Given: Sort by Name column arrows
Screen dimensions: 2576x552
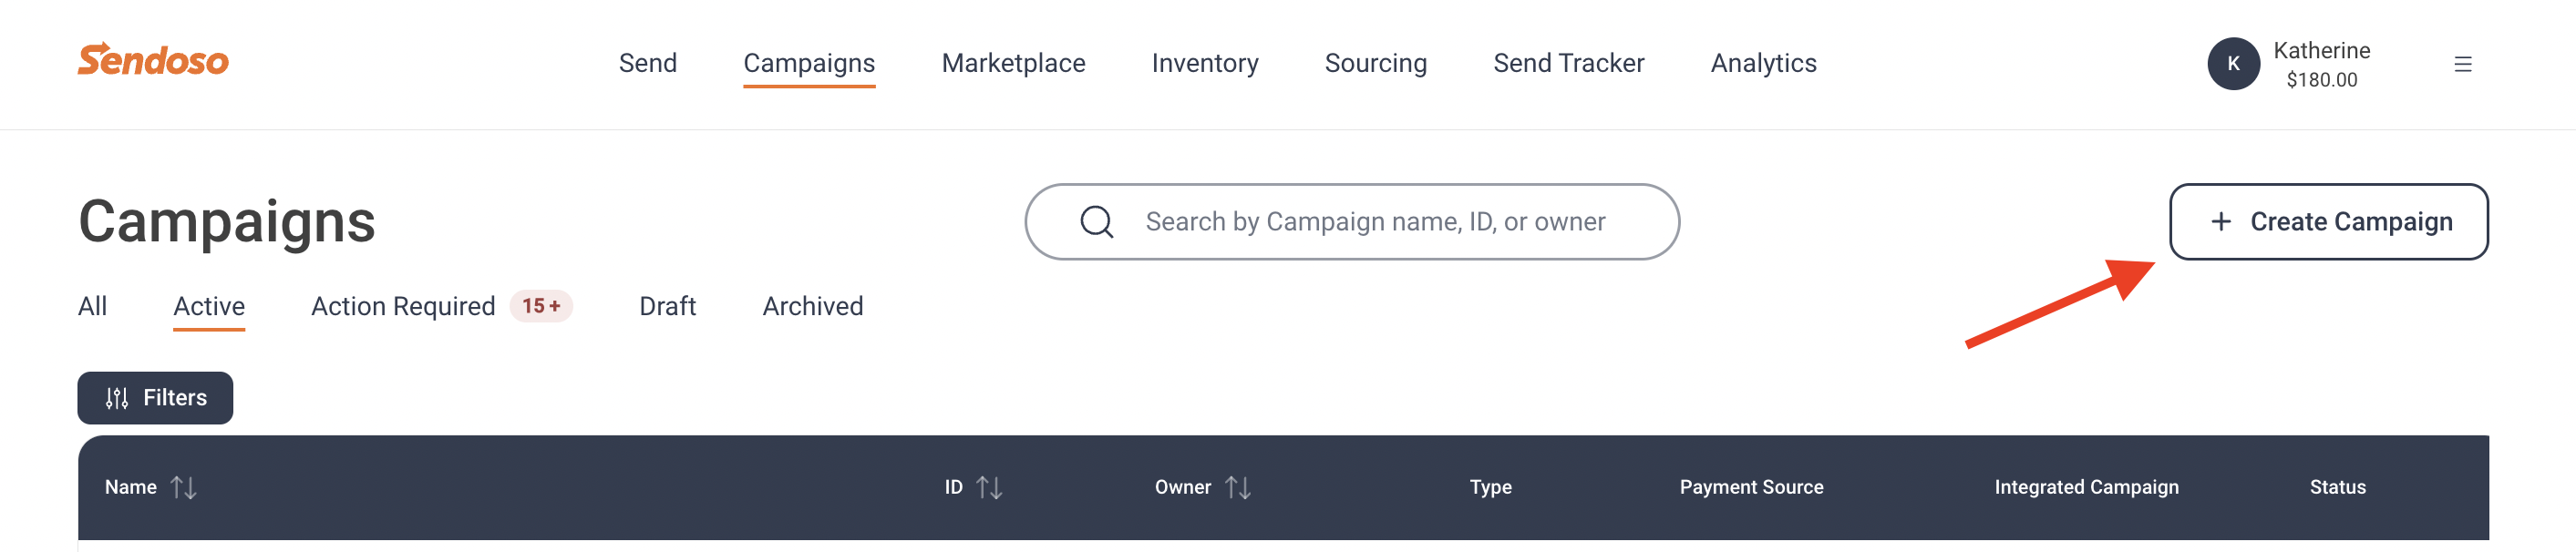Looking at the screenshot, I should pyautogui.click(x=184, y=487).
